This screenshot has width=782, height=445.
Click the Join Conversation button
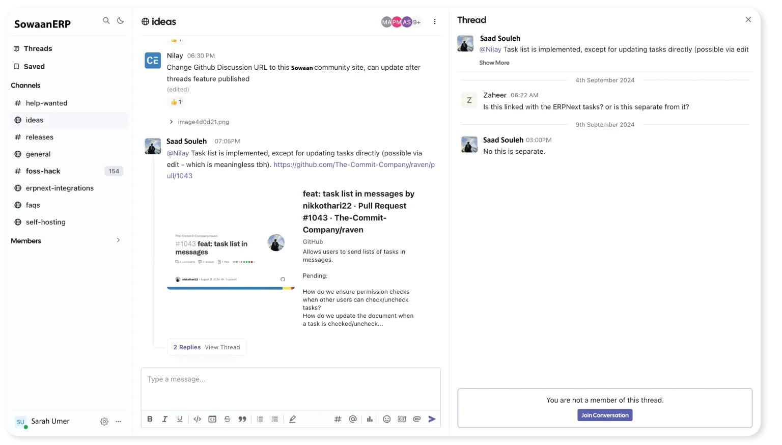coord(605,415)
